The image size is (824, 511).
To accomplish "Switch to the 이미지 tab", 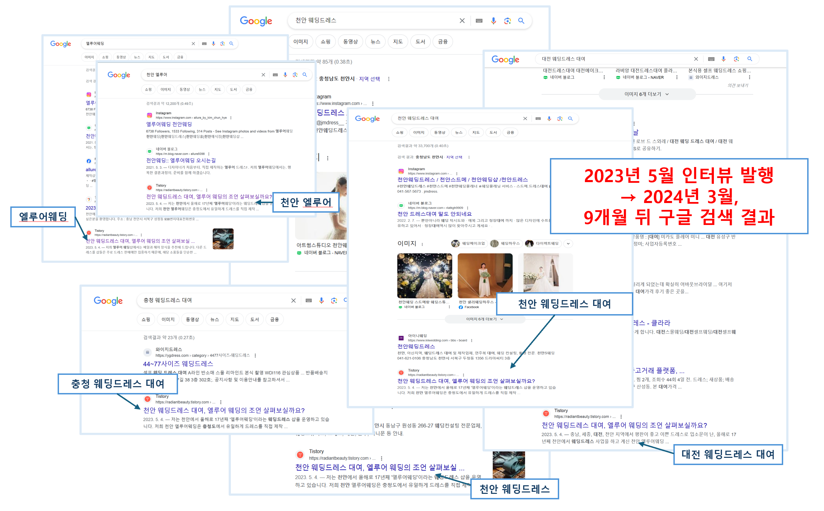I will pos(301,41).
